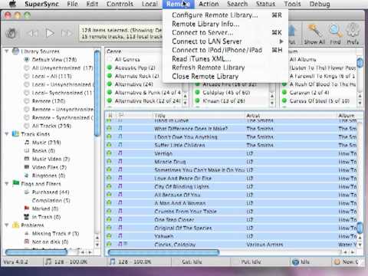The height and width of the screenshot is (276, 368).
Task: Click the next track button
Action: click(67, 33)
